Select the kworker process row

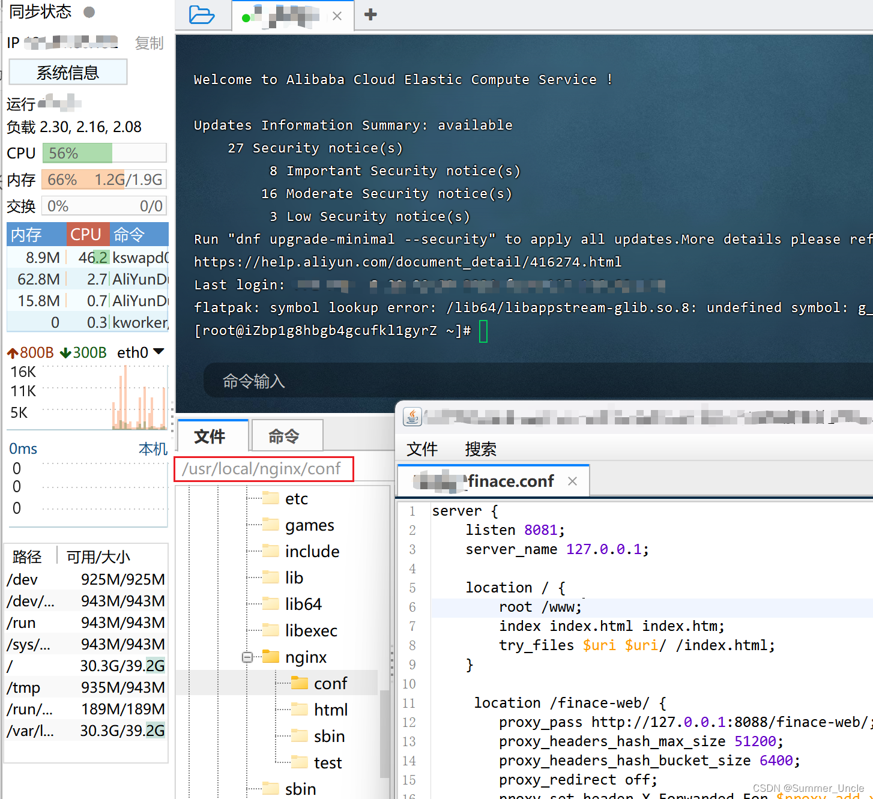88,322
